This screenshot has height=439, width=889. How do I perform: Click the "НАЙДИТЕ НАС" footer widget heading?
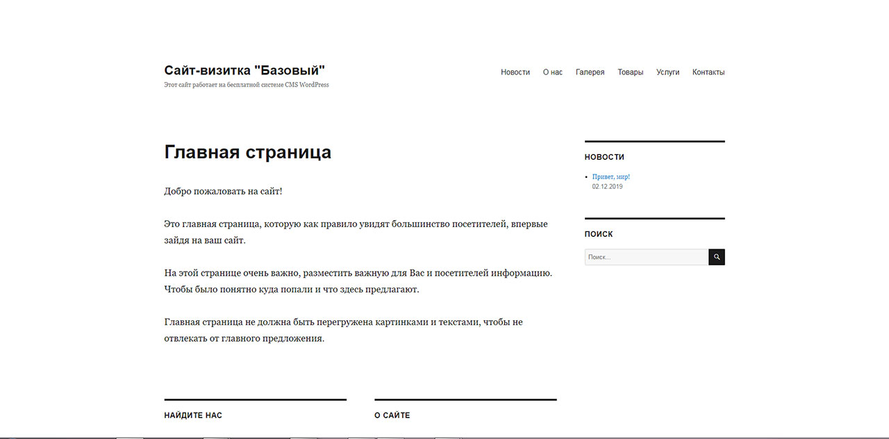193,415
